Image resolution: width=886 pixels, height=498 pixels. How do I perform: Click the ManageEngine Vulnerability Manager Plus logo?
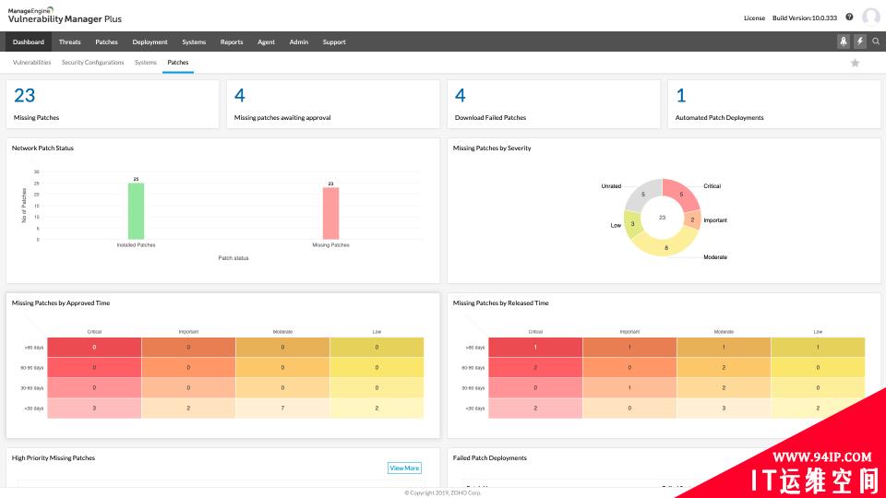[65, 16]
